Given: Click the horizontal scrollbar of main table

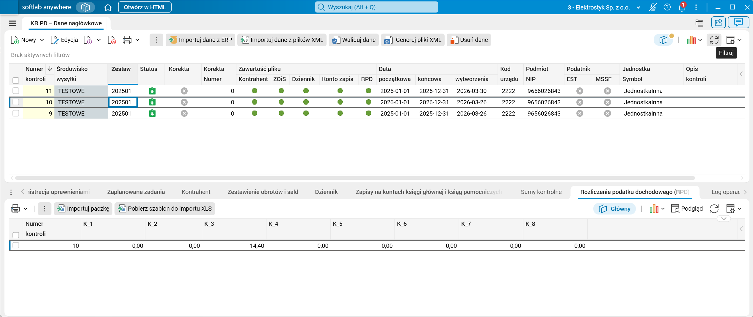Looking at the screenshot, I should point(355,178).
